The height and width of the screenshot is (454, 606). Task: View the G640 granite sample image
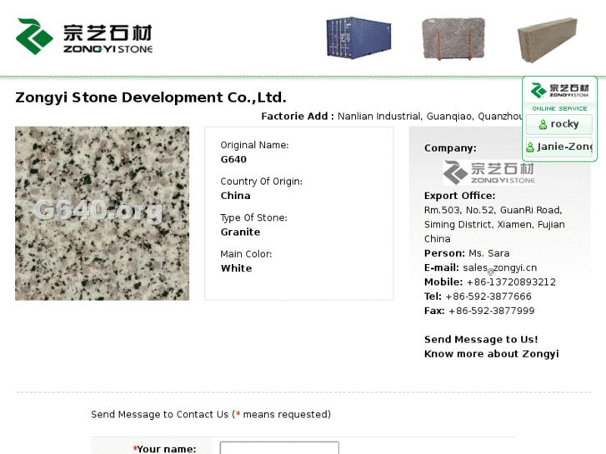click(102, 213)
